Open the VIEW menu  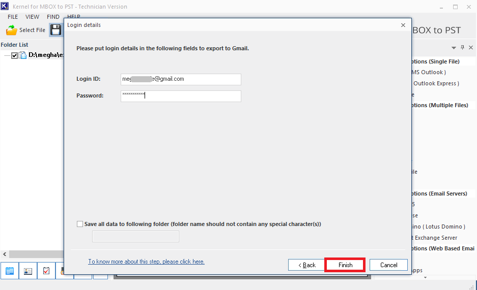pyautogui.click(x=32, y=17)
